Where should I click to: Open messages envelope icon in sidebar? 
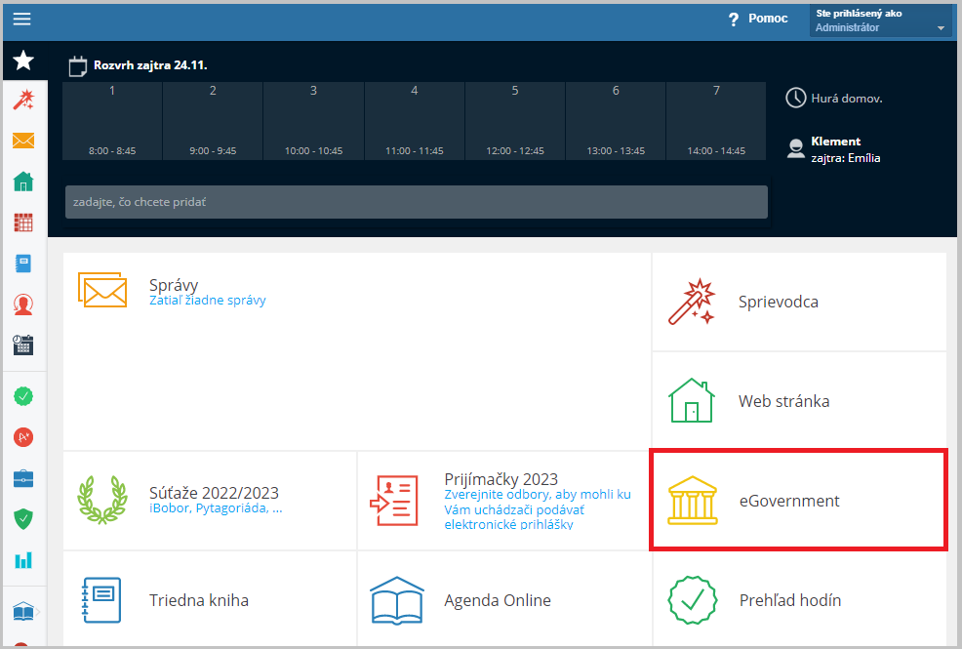coord(23,141)
